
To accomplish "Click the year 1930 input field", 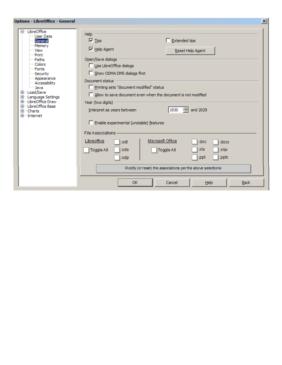I will 175,110.
